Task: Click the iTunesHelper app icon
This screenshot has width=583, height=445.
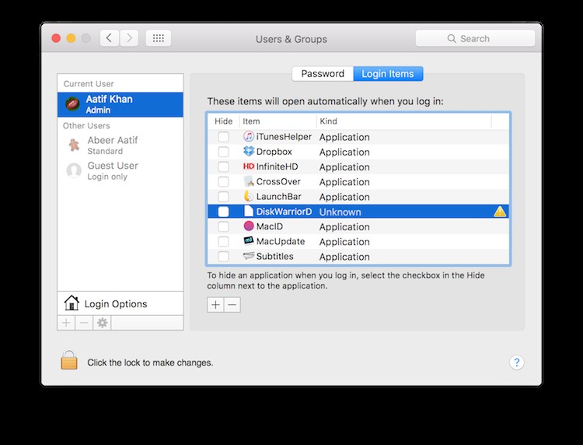Action: coord(249,136)
